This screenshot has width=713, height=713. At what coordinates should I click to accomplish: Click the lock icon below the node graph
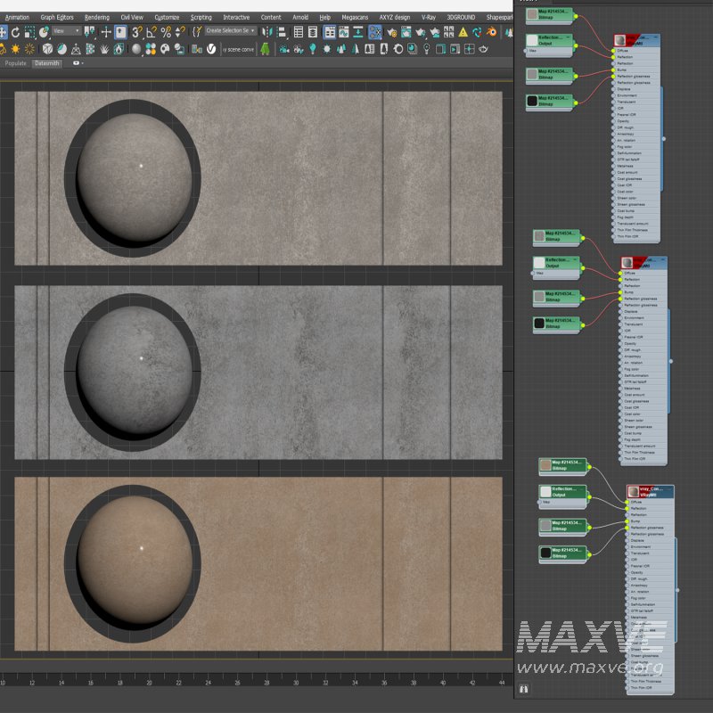pos(522,688)
